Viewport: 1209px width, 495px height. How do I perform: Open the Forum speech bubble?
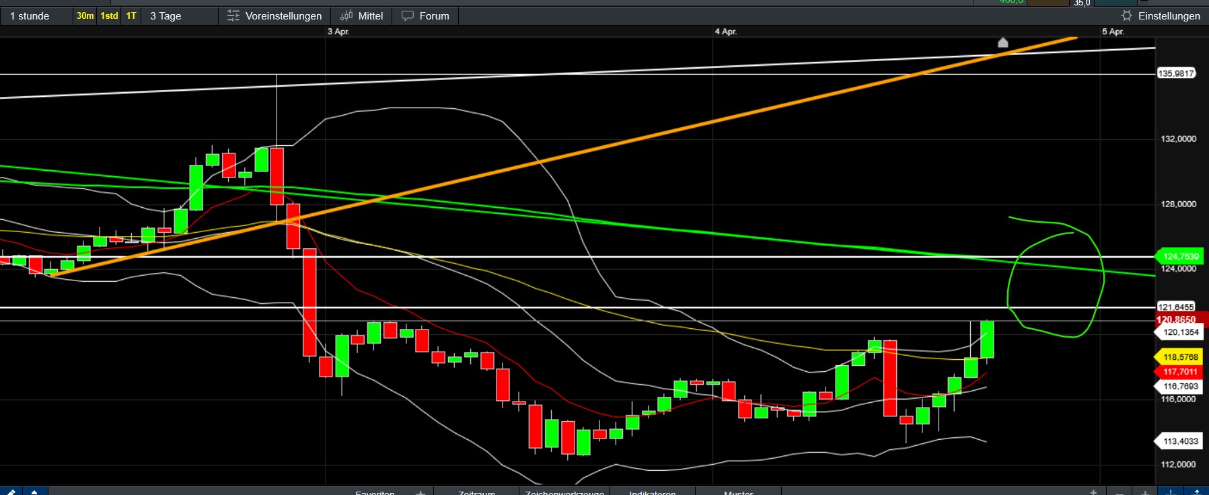tap(408, 16)
